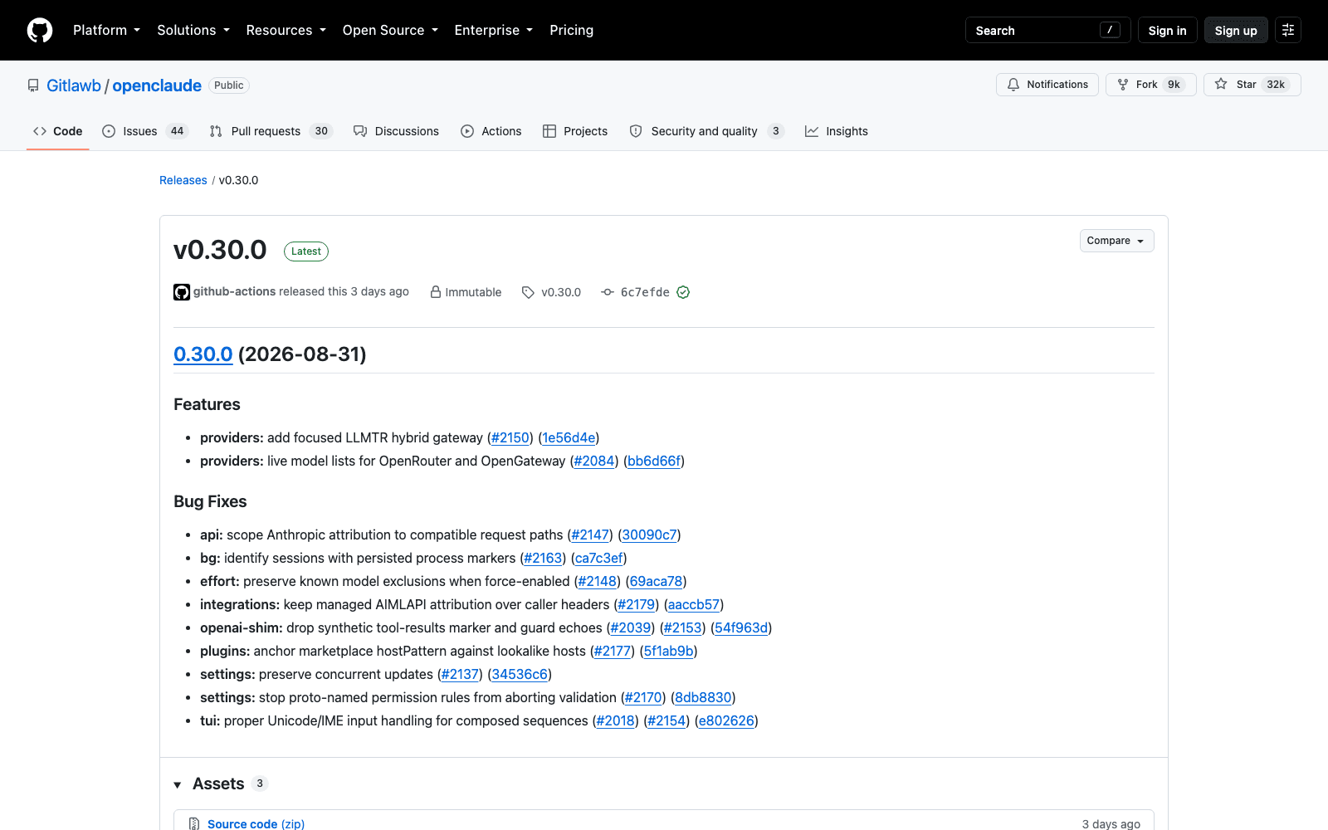Open the v0.30.0 tag link
1328x830 pixels.
[x=561, y=292]
